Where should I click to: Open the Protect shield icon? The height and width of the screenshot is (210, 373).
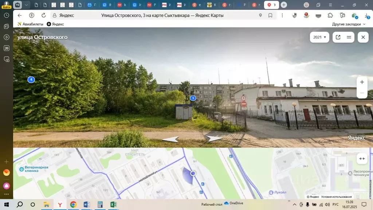pyautogui.click(x=294, y=15)
